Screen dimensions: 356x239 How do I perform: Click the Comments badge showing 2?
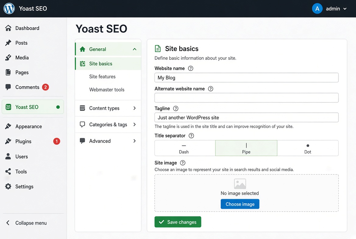[45, 87]
